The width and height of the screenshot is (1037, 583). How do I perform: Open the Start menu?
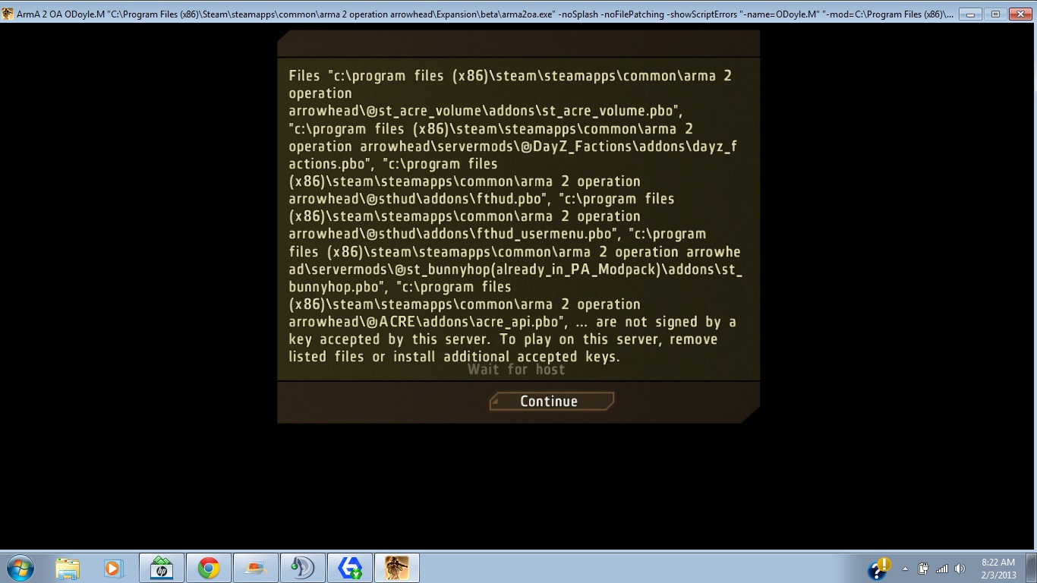(x=20, y=567)
